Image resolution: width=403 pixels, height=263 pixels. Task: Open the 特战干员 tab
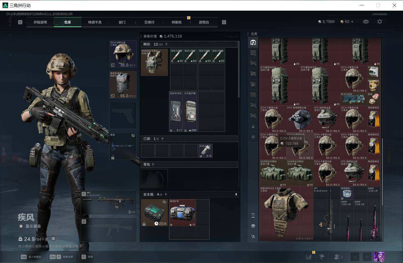pos(95,22)
